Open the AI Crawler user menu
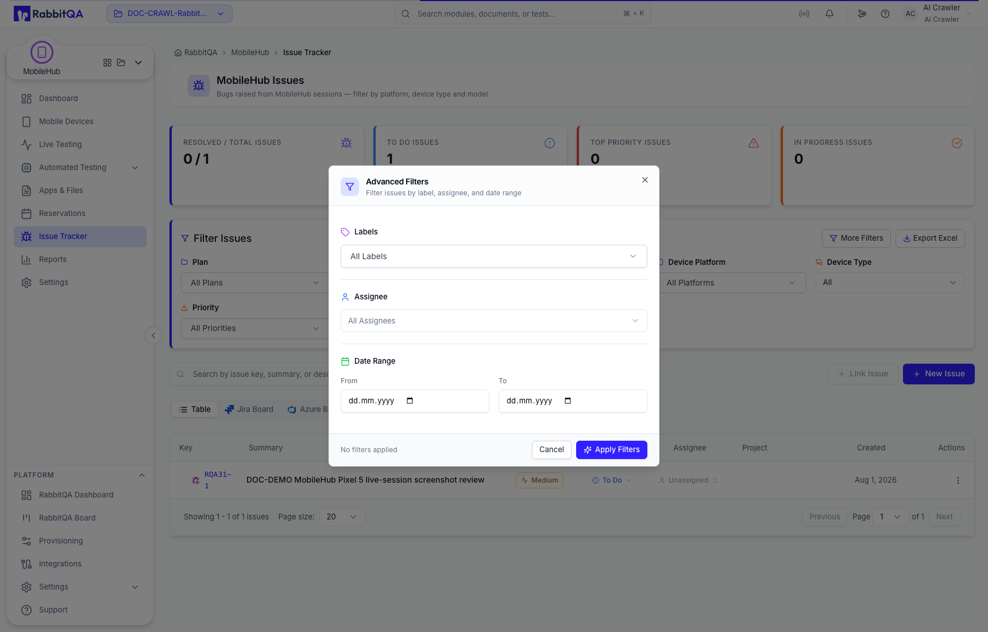Screen dimensions: 988x632 coord(938,14)
